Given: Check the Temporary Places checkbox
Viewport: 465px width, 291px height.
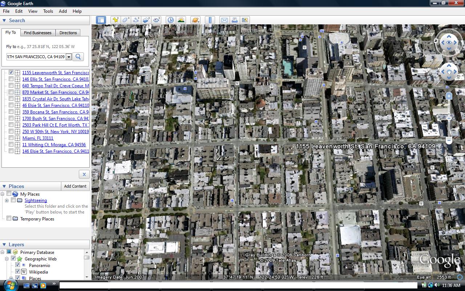Looking at the screenshot, I should click(9, 219).
